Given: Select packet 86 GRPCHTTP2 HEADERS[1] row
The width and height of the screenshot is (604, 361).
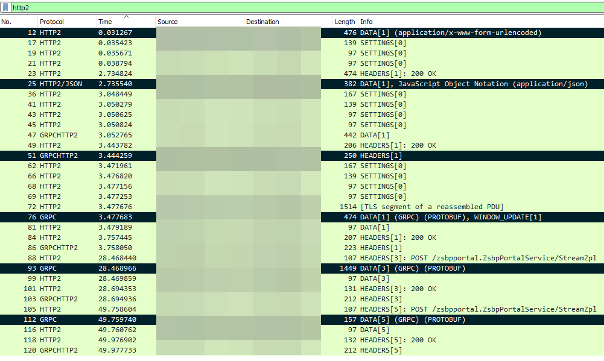Looking at the screenshot, I should [x=302, y=248].
